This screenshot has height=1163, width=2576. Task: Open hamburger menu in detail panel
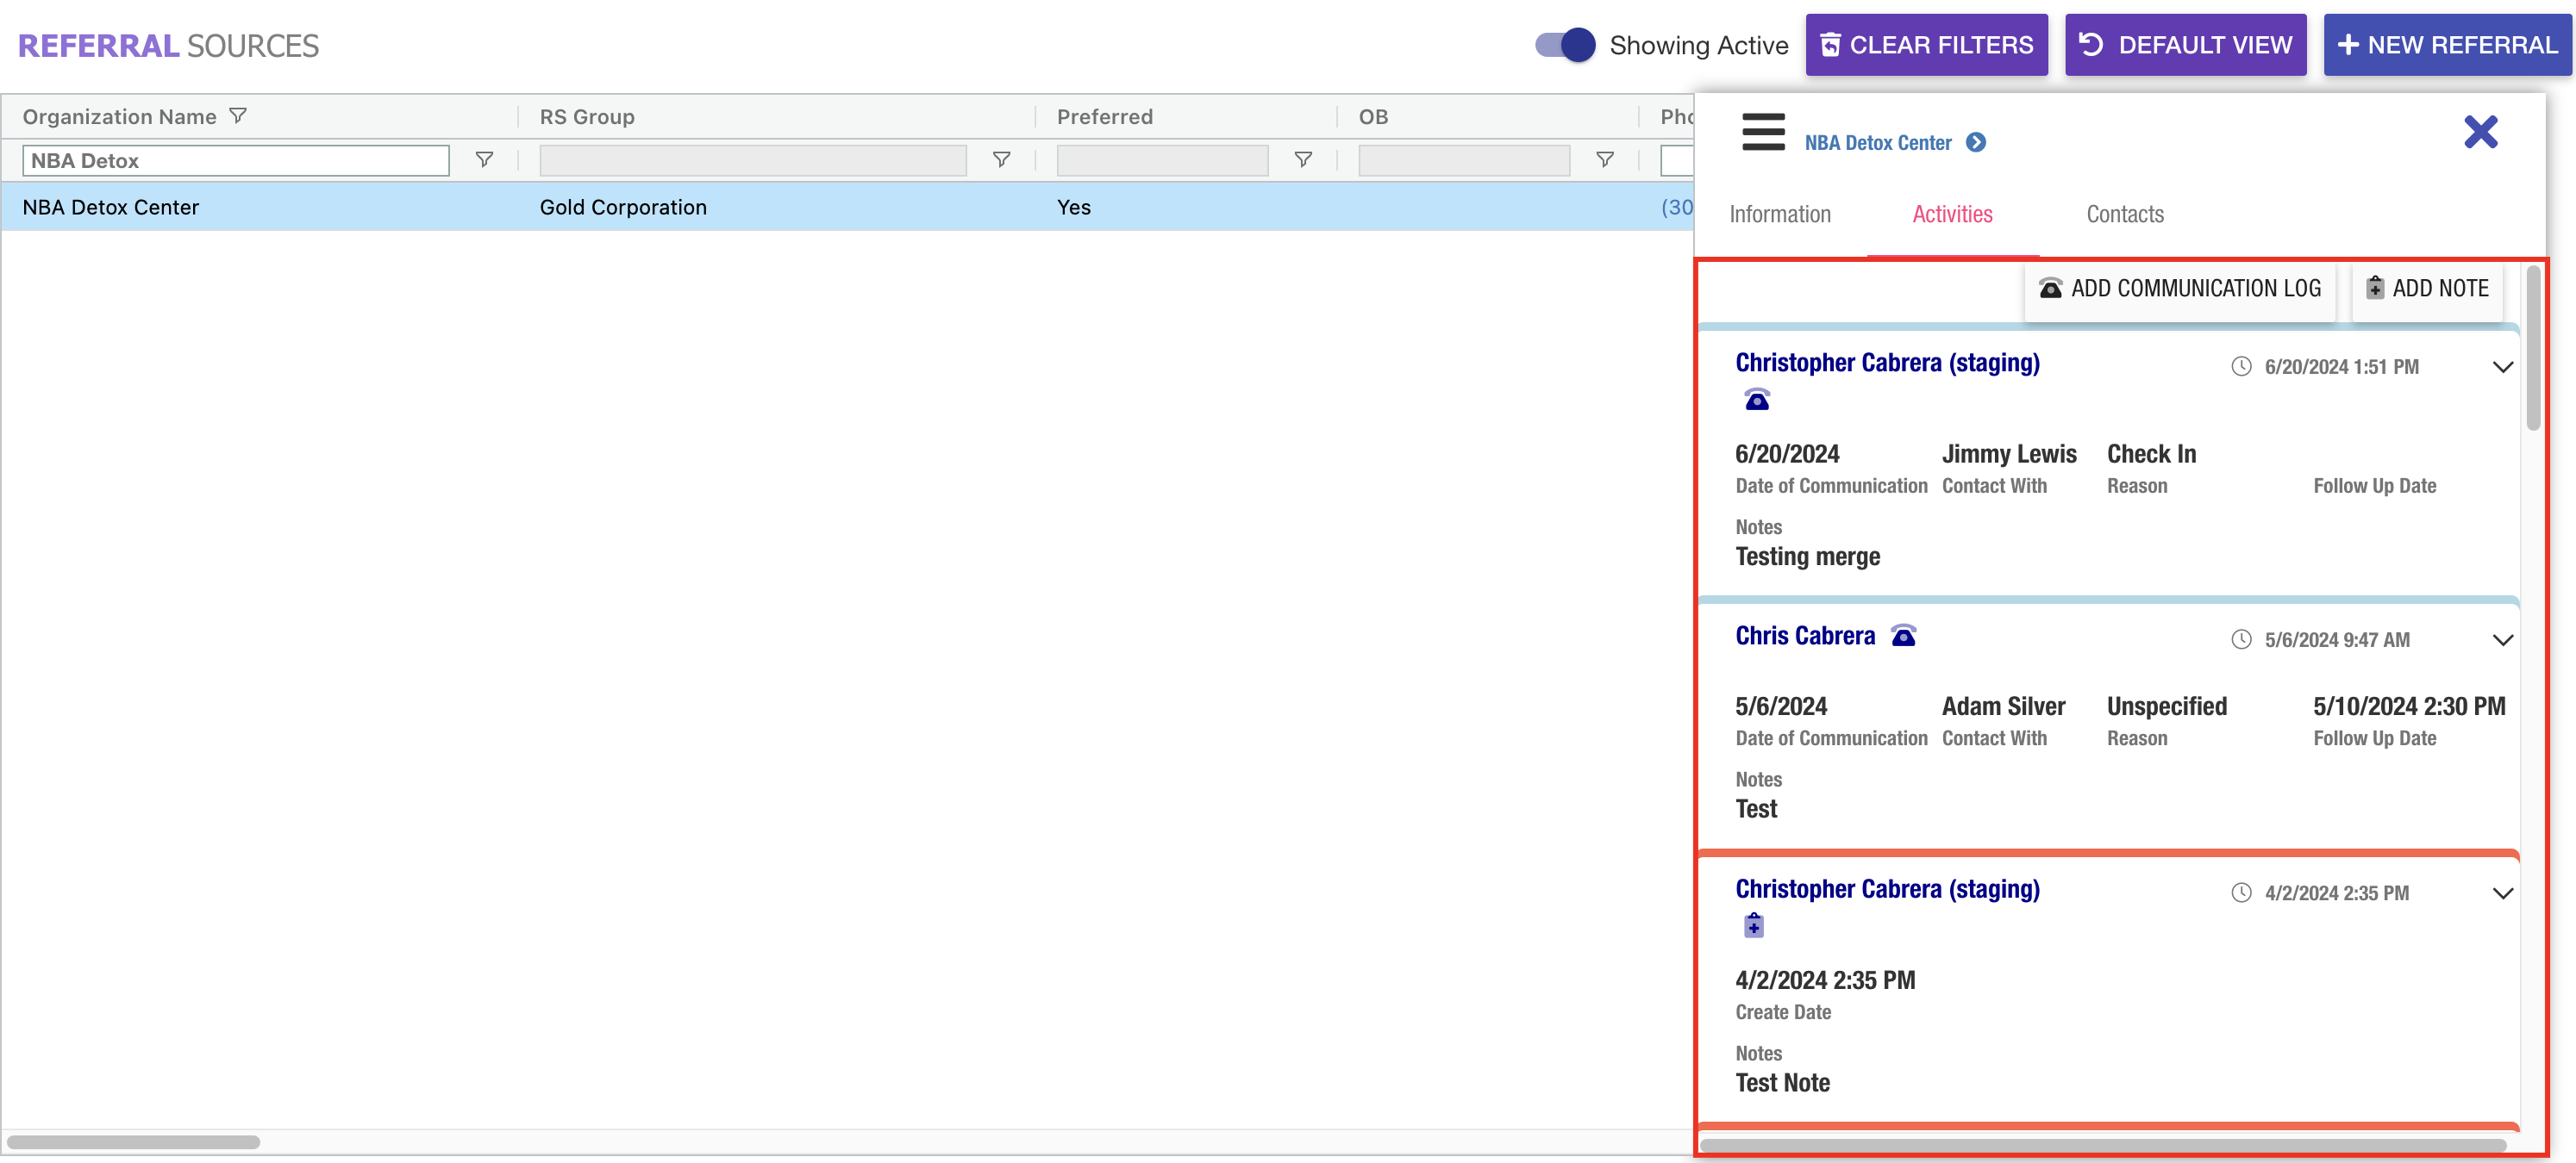(1762, 132)
